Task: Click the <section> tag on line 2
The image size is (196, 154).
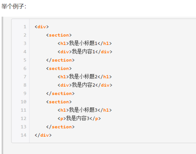Action: tap(59, 35)
